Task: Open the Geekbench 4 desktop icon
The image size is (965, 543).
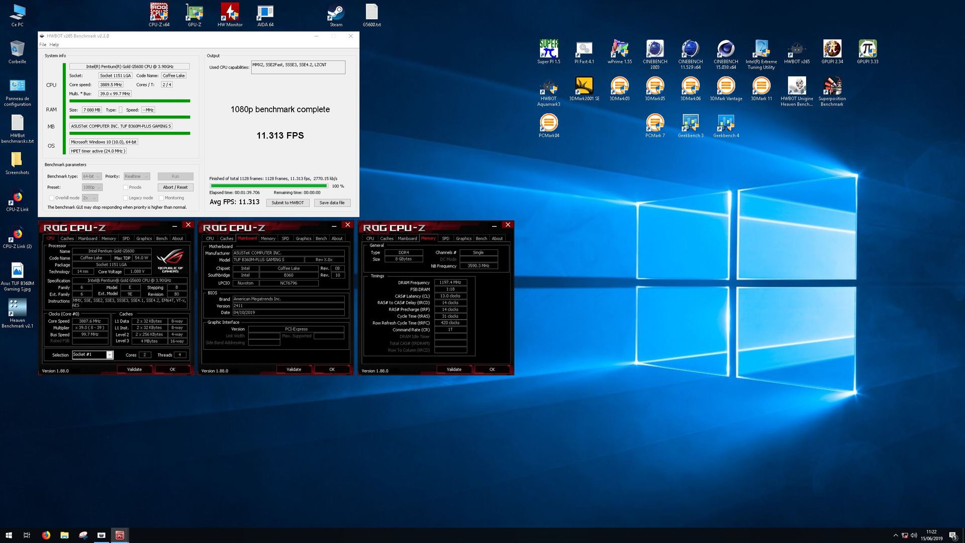Action: tap(726, 126)
